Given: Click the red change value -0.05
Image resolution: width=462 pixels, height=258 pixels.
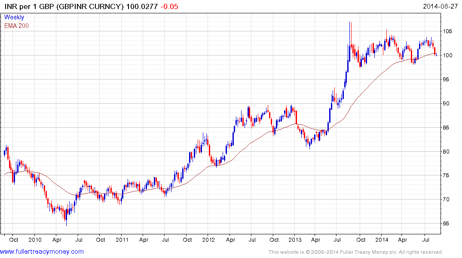Looking at the screenshot, I should (x=169, y=6).
